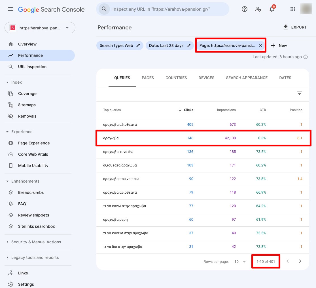Click the Inspect any URL search field

pos(163,9)
